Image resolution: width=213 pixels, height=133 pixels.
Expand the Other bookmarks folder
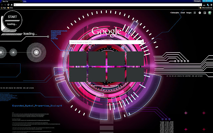pos(204,8)
